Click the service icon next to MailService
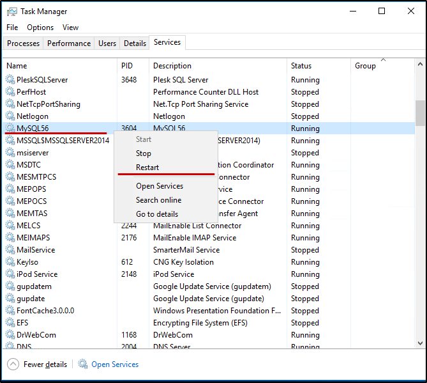 pyautogui.click(x=10, y=250)
